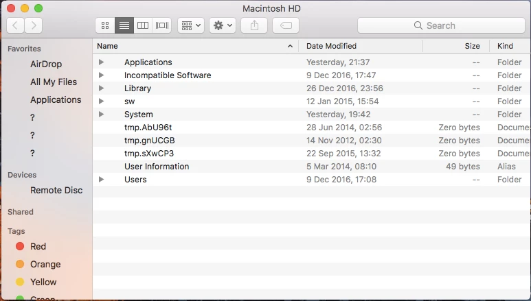The width and height of the screenshot is (531, 301).
Task: Click the Favorites section header
Action: [x=24, y=49]
